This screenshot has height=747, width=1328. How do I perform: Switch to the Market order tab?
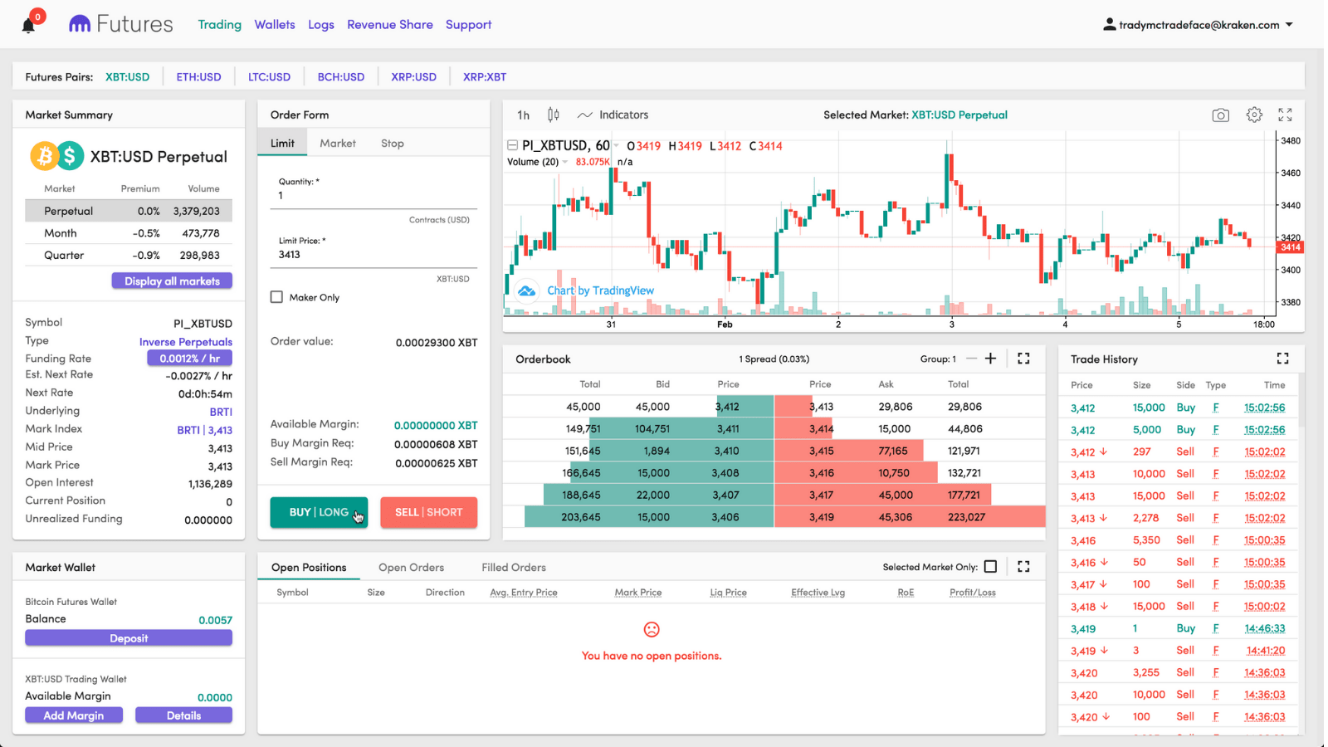338,143
